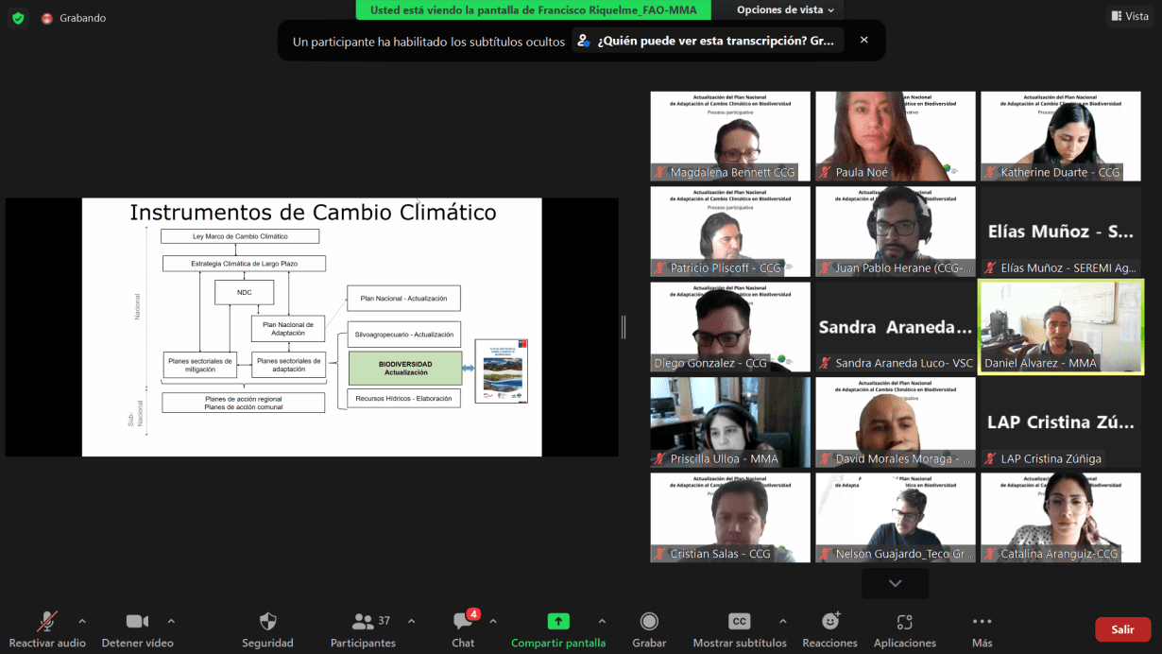The width and height of the screenshot is (1162, 654).
Task: Click the divider handle between panels
Action: click(x=623, y=327)
